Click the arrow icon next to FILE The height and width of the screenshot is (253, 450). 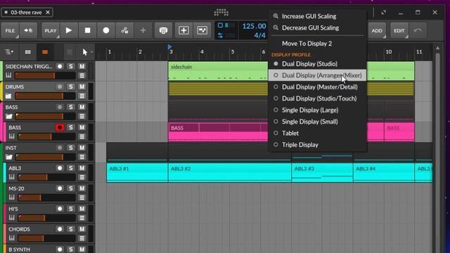28,30
